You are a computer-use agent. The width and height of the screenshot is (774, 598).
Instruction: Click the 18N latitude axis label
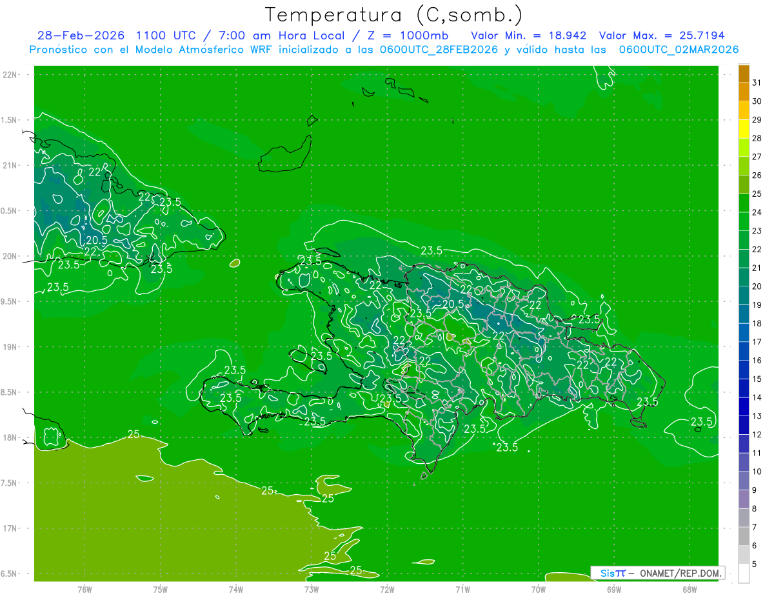pyautogui.click(x=11, y=437)
